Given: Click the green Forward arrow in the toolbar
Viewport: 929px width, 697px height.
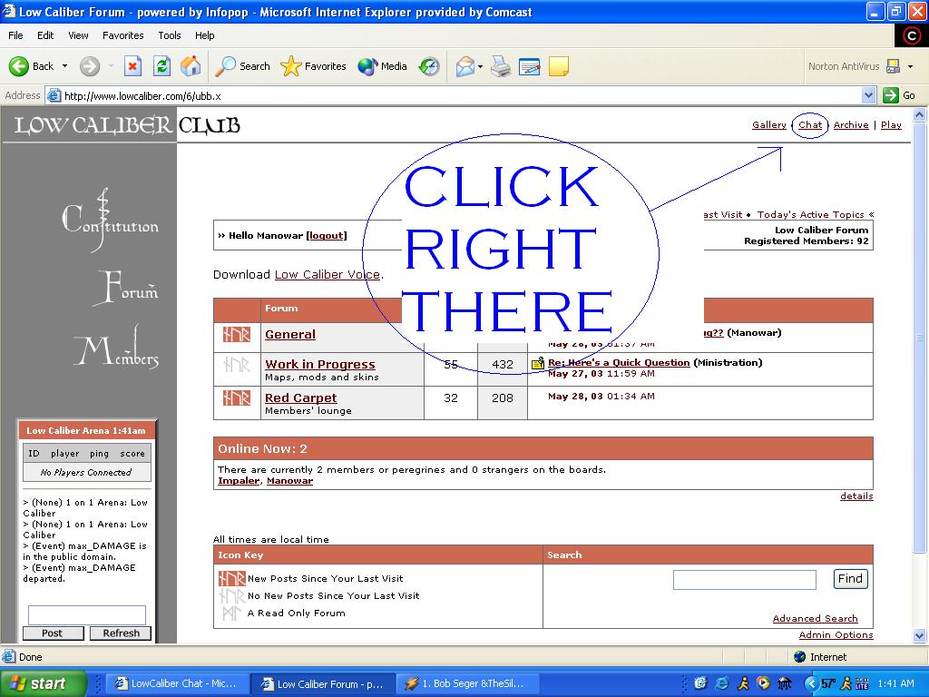Looking at the screenshot, I should (x=90, y=66).
